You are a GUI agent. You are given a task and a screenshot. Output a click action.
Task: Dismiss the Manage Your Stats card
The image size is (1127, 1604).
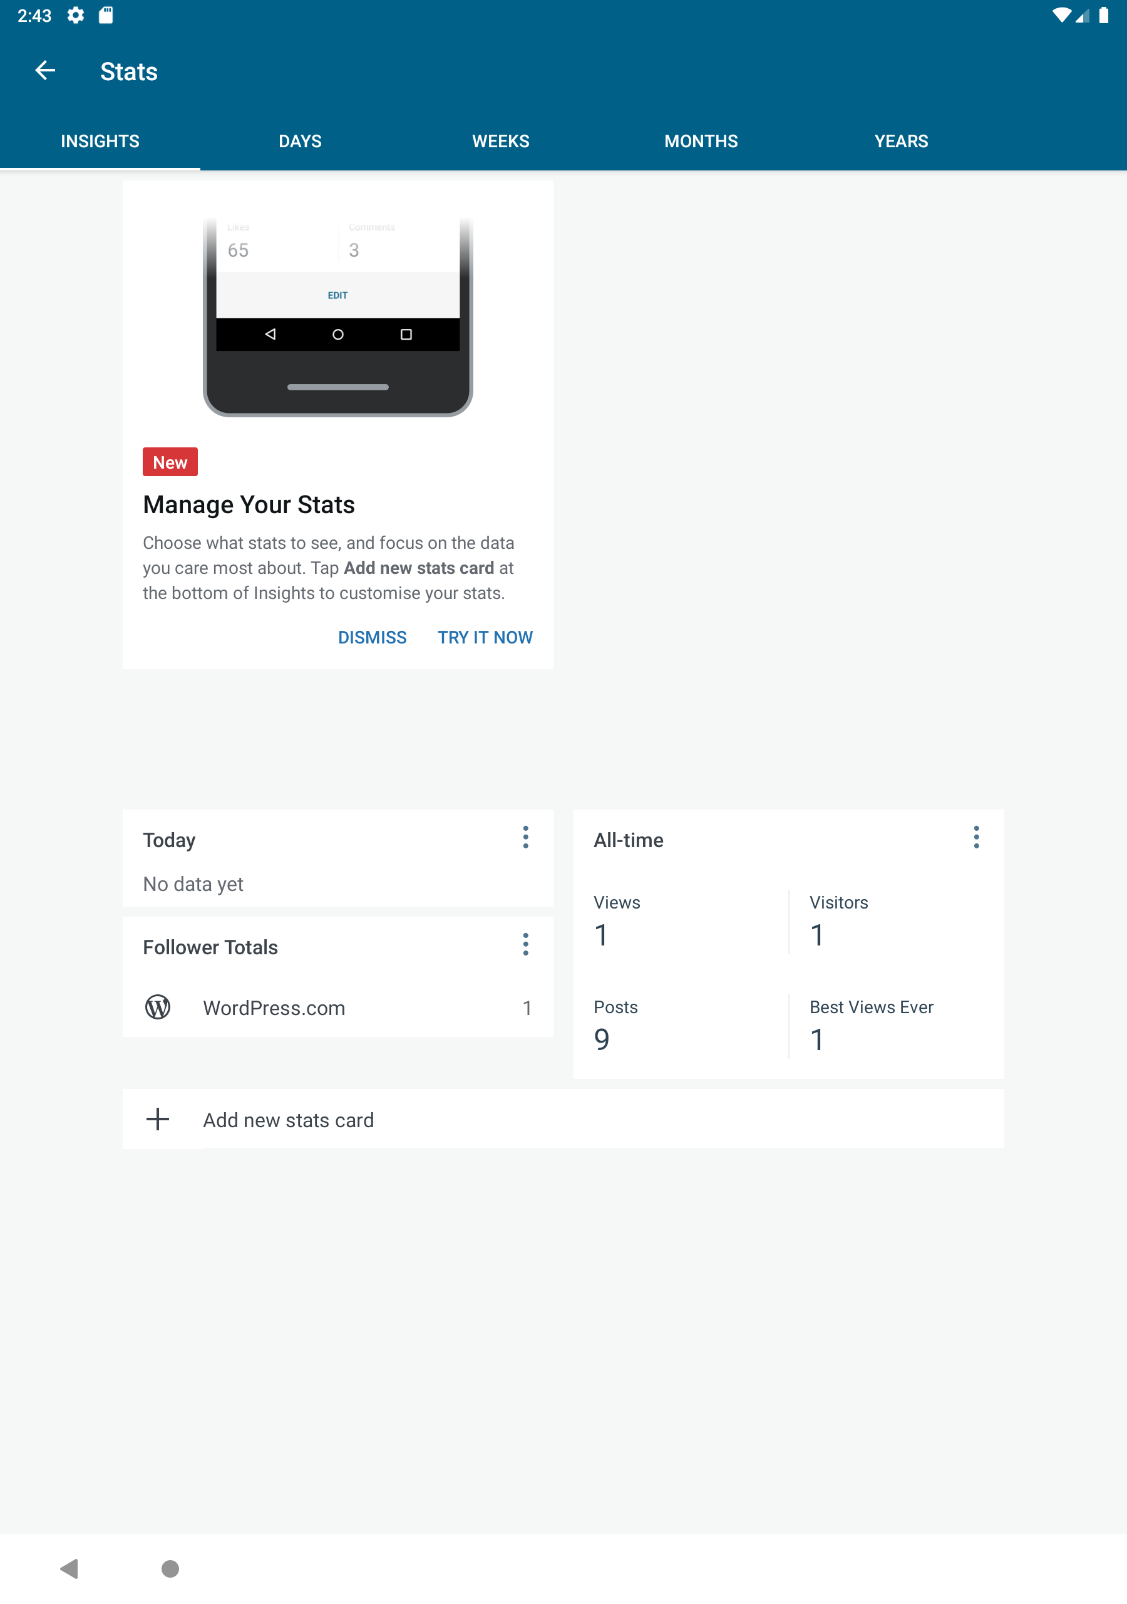click(x=372, y=637)
